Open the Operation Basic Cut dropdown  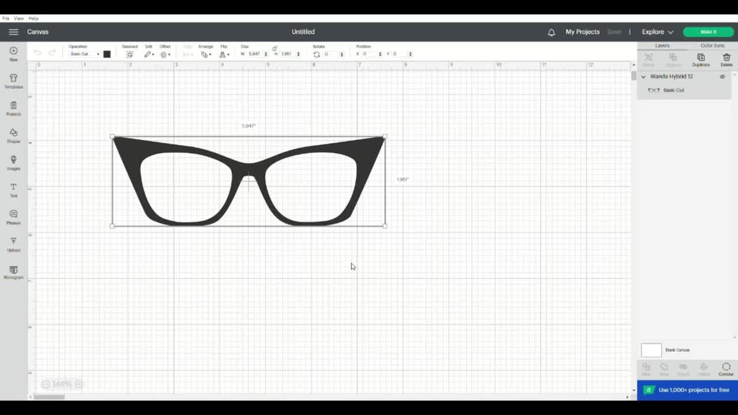pos(85,54)
